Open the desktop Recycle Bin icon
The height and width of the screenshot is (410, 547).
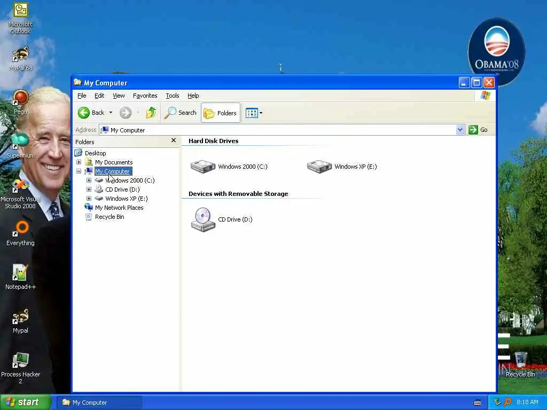click(x=520, y=365)
